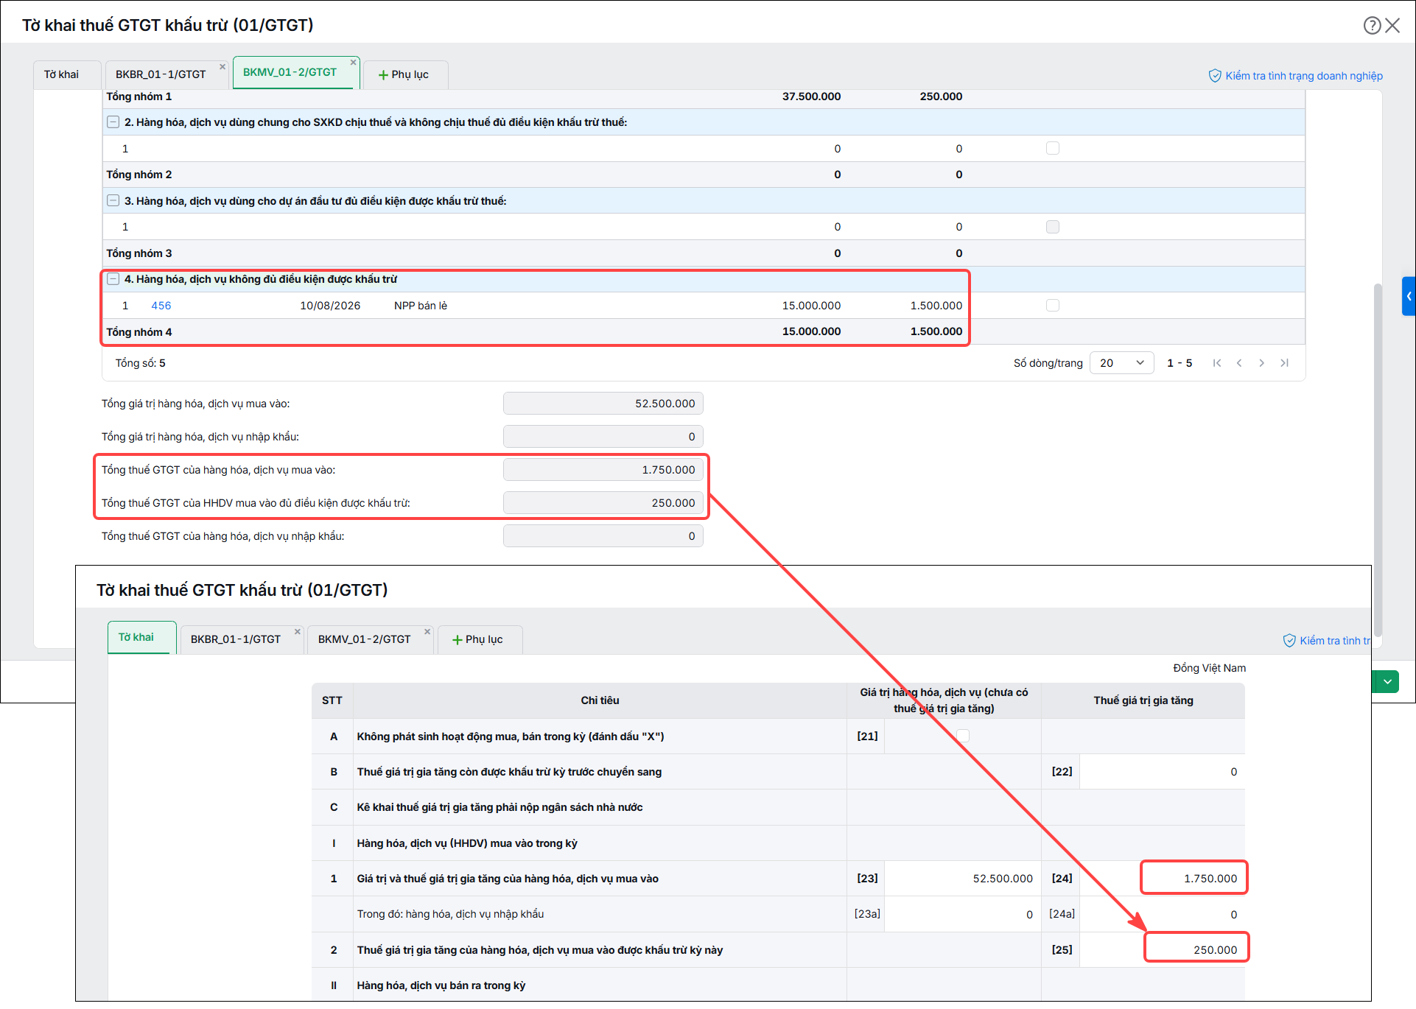Switch to the BKBR_01-1/GTGT tab
Viewport: 1416px width, 1009px height.
point(161,74)
